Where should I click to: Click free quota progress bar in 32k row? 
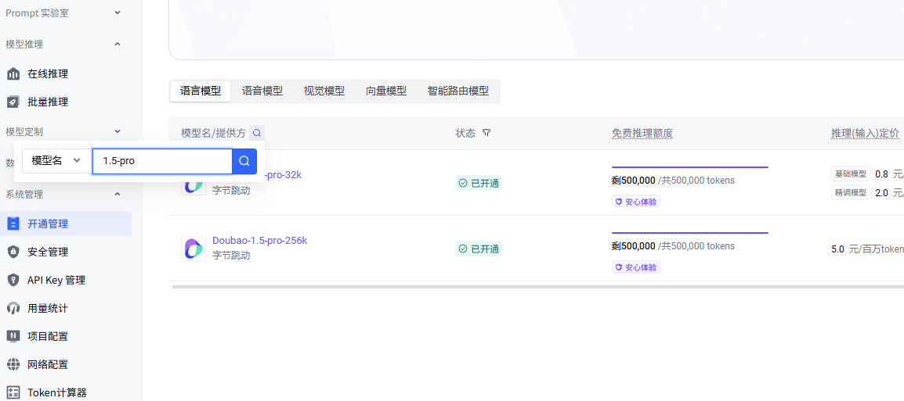click(x=689, y=167)
